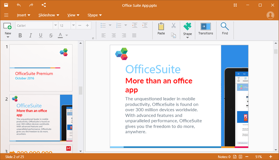Open the user account avatar
The image size is (279, 160).
(x=270, y=15)
